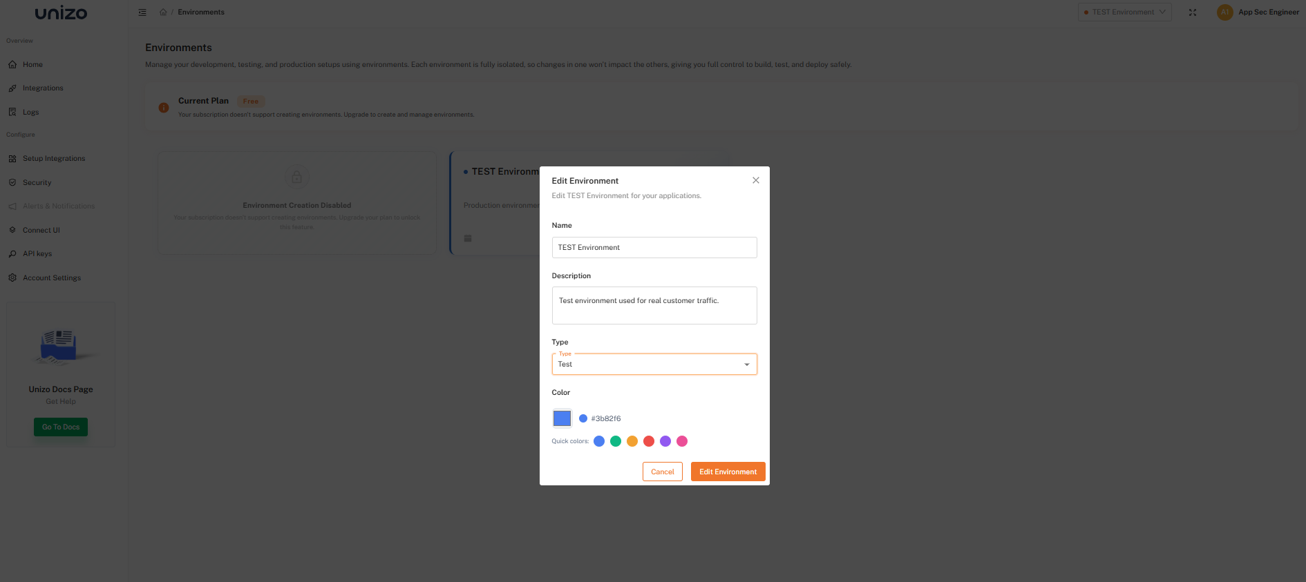1306x582 pixels.
Task: Open the Type dropdown showing Test
Action: (x=654, y=364)
